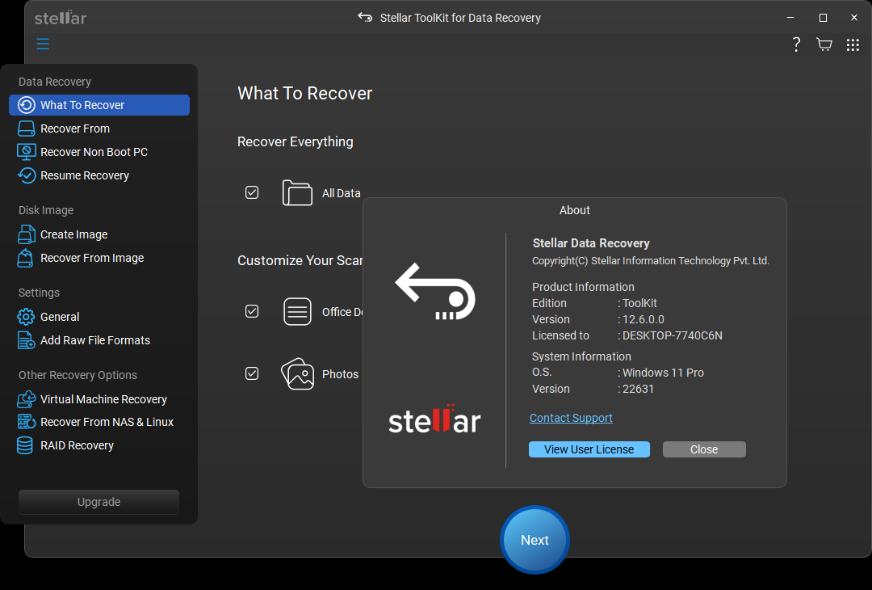Image resolution: width=872 pixels, height=590 pixels.
Task: Uncheck the Office Documents checkbox
Action: tap(252, 311)
